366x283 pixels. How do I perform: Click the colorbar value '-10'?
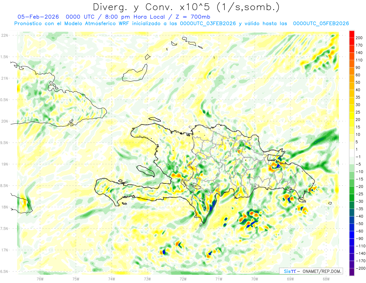pos(359,172)
